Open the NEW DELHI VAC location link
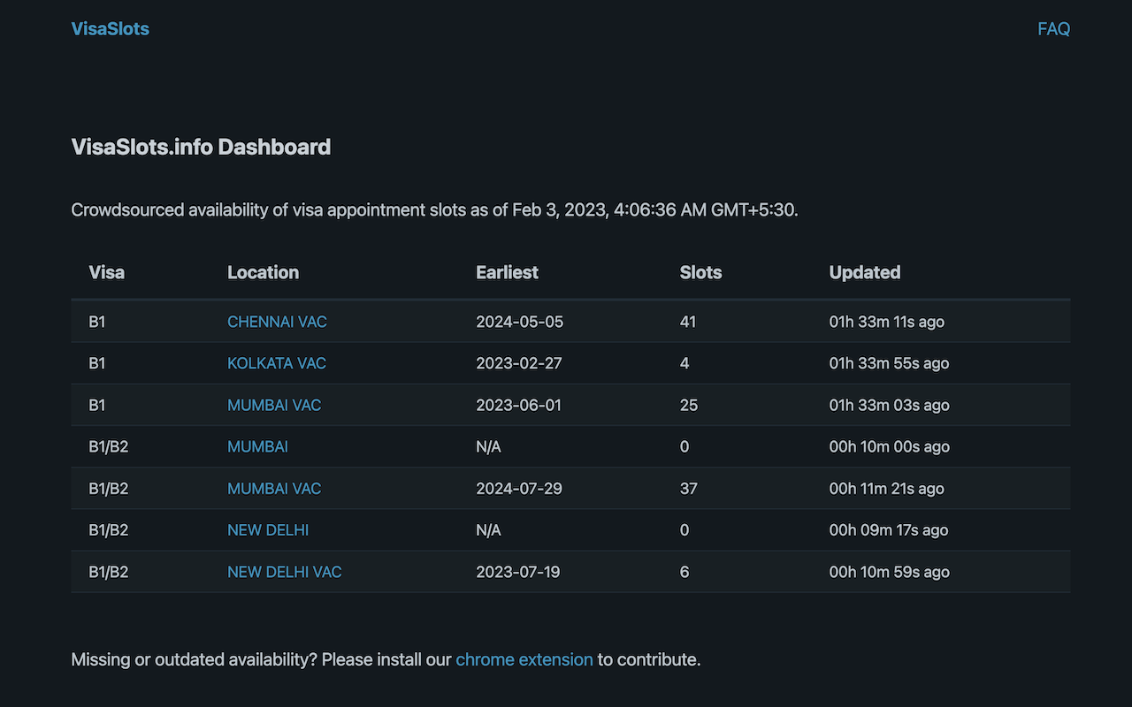This screenshot has height=707, width=1132. (x=284, y=572)
